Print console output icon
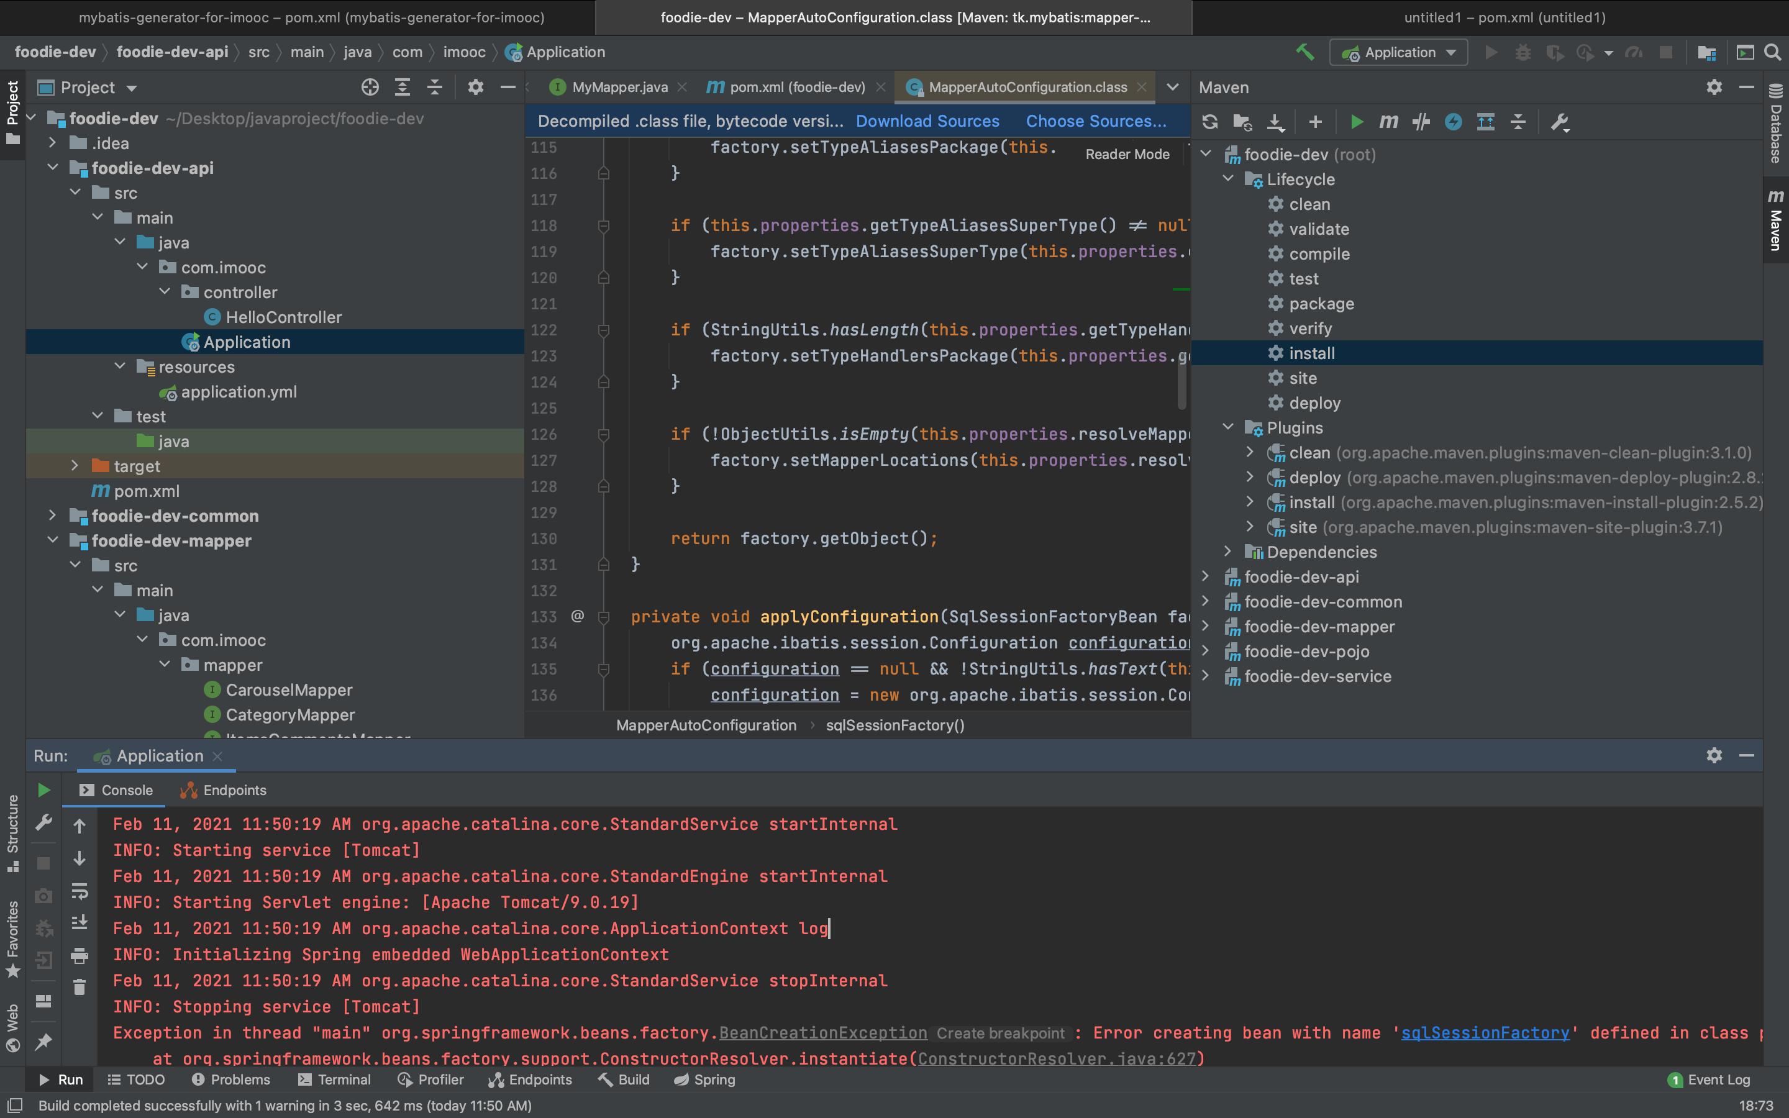The image size is (1789, 1118). pos(79,955)
